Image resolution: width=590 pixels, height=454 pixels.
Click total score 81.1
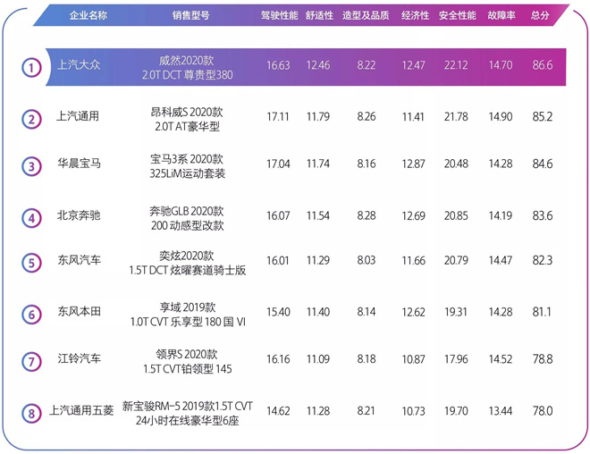[x=542, y=312]
